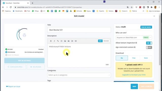162x91 pixels.
Task: Expand the hidden bookmarks chevron
Action: [144, 11]
